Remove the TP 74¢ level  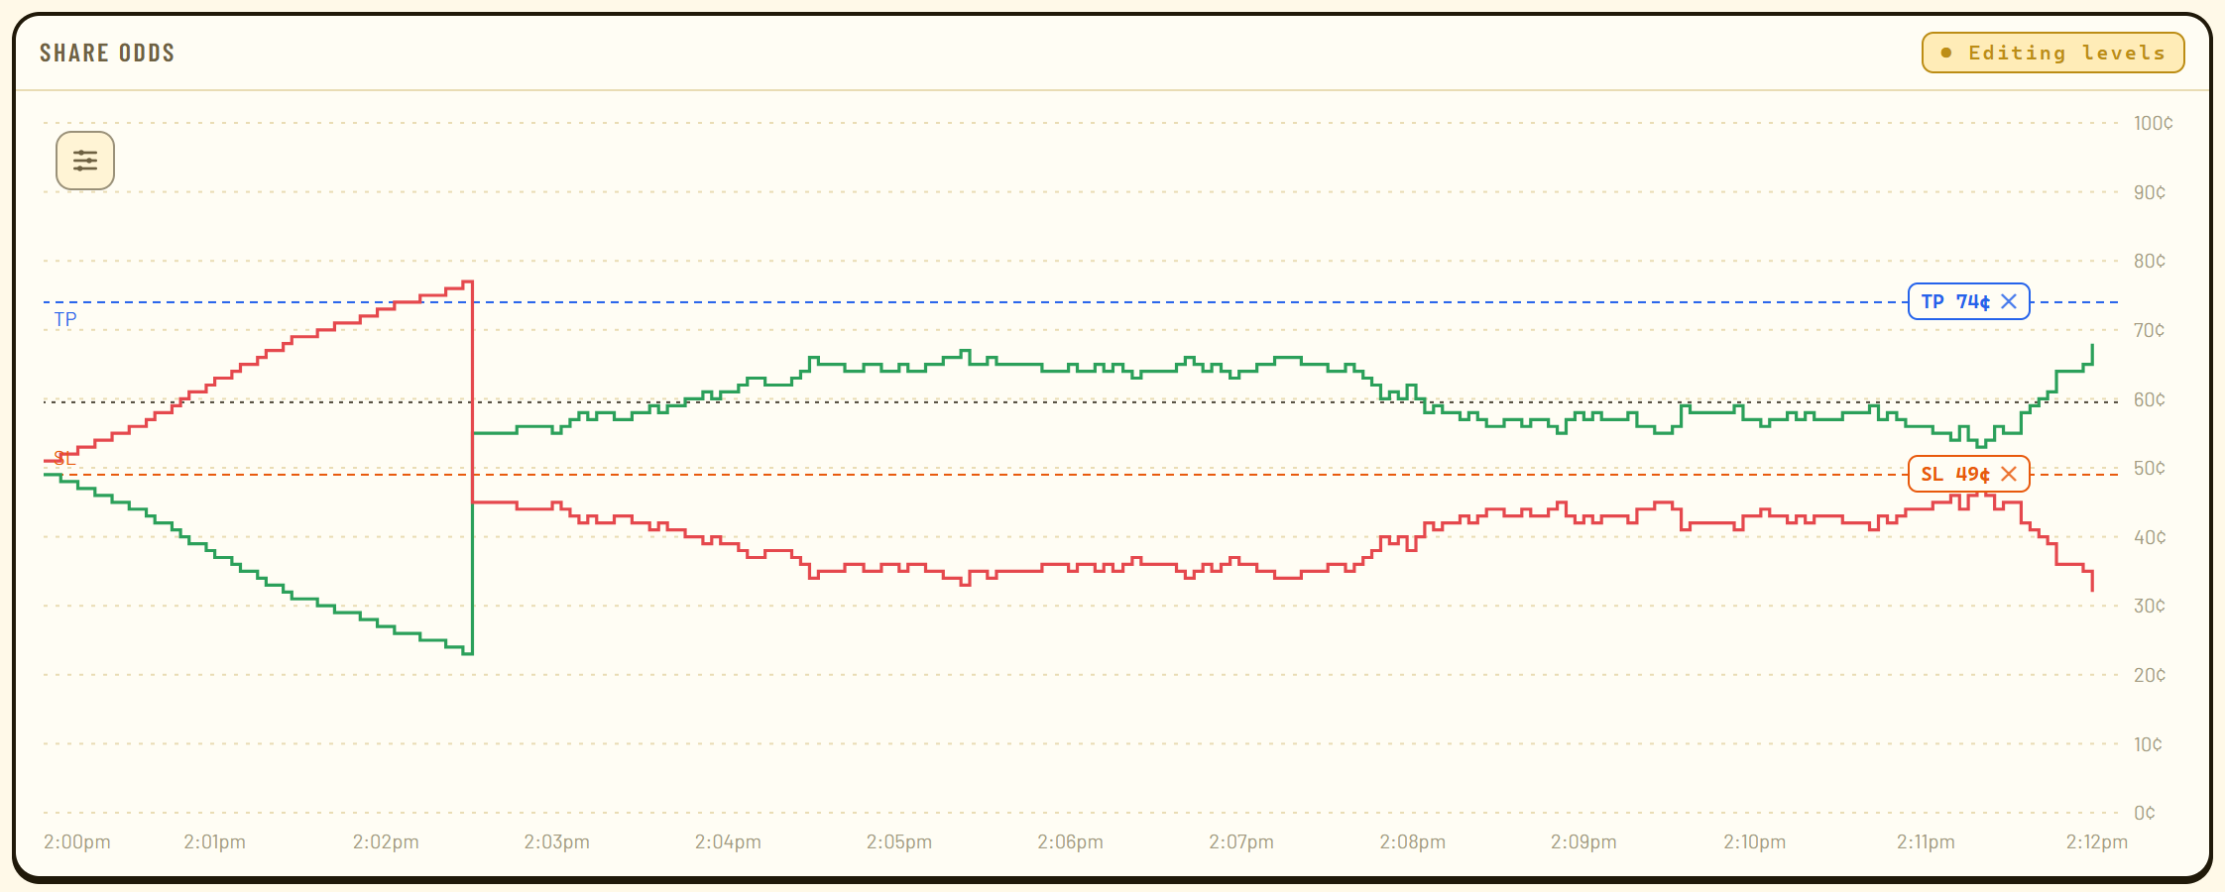[x=2009, y=301]
